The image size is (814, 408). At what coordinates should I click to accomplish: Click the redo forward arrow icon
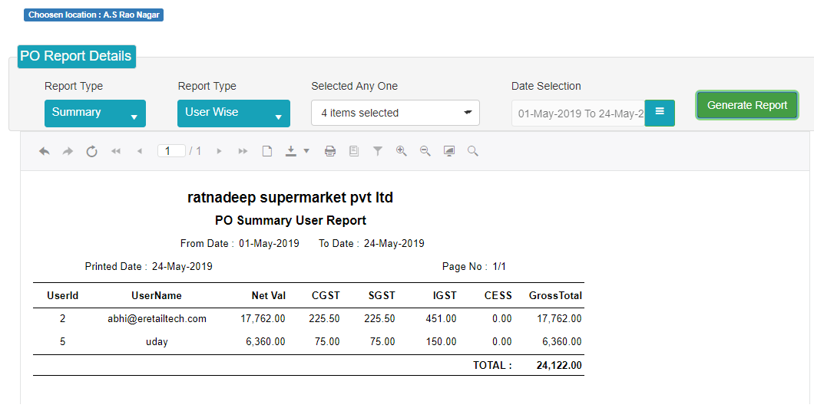point(68,151)
